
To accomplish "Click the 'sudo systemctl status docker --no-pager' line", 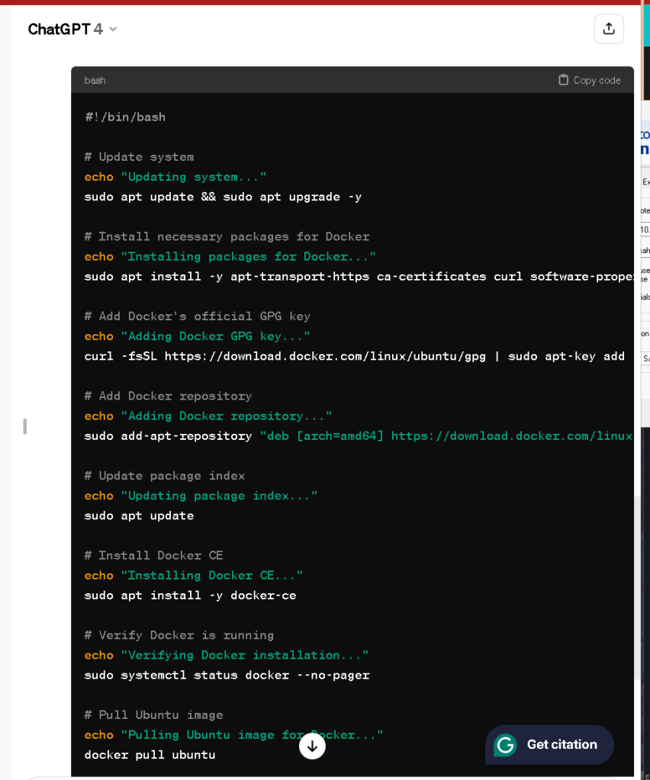I will (x=227, y=675).
